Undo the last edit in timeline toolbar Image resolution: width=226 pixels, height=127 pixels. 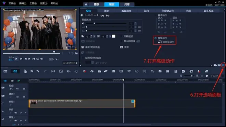pos(38,71)
